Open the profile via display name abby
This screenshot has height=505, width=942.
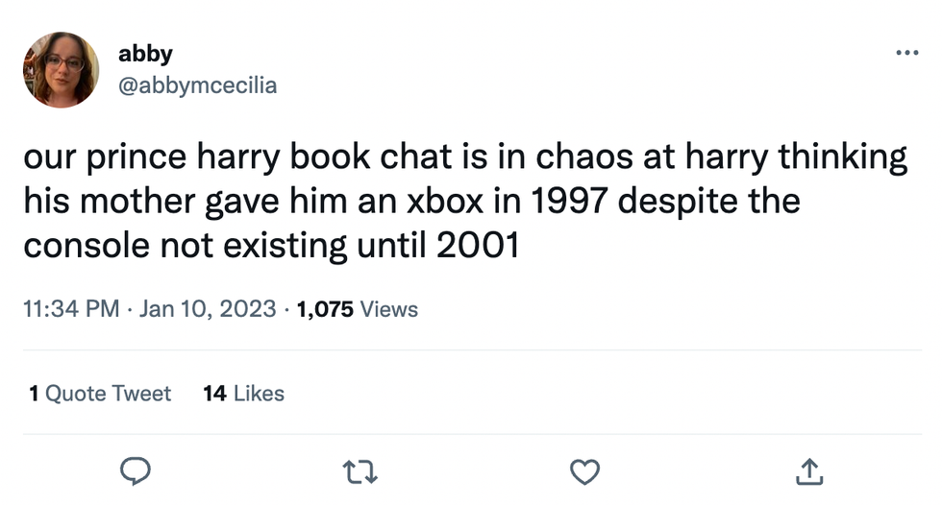click(x=145, y=54)
